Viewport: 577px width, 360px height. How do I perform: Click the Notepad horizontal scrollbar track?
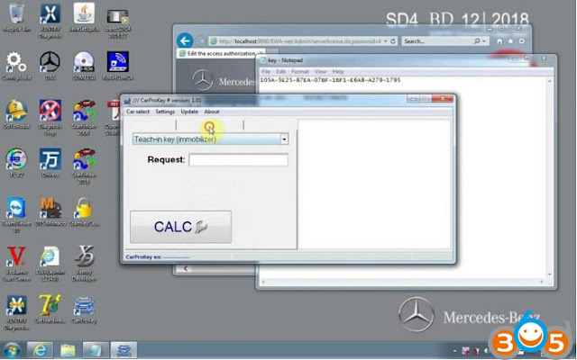pos(402,282)
